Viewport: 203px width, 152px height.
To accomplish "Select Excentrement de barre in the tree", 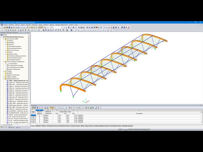I will (x=15, y=48).
